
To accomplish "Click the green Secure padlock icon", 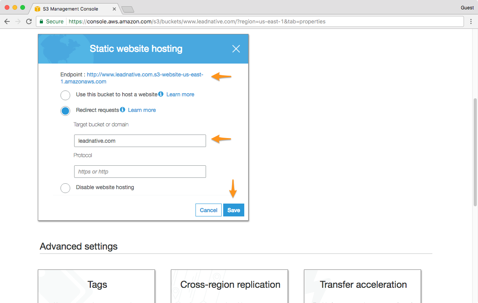I will pyautogui.click(x=41, y=21).
